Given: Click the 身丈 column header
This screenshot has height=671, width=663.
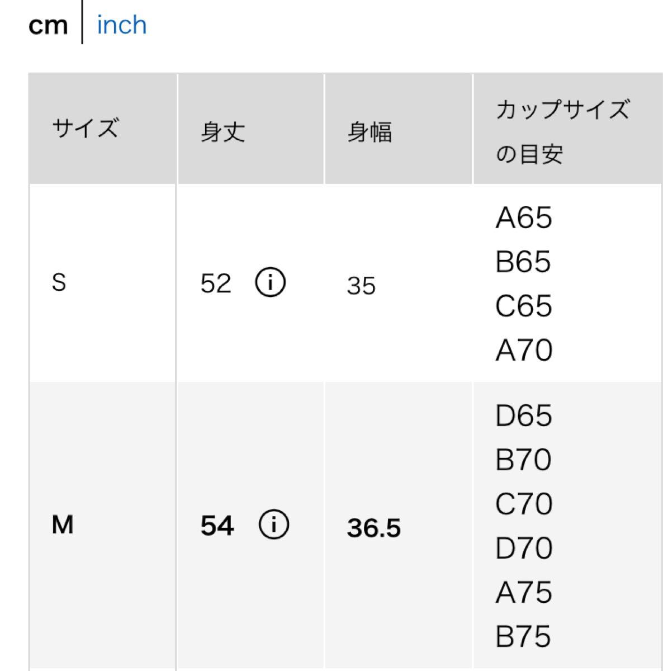Looking at the screenshot, I should (x=223, y=132).
